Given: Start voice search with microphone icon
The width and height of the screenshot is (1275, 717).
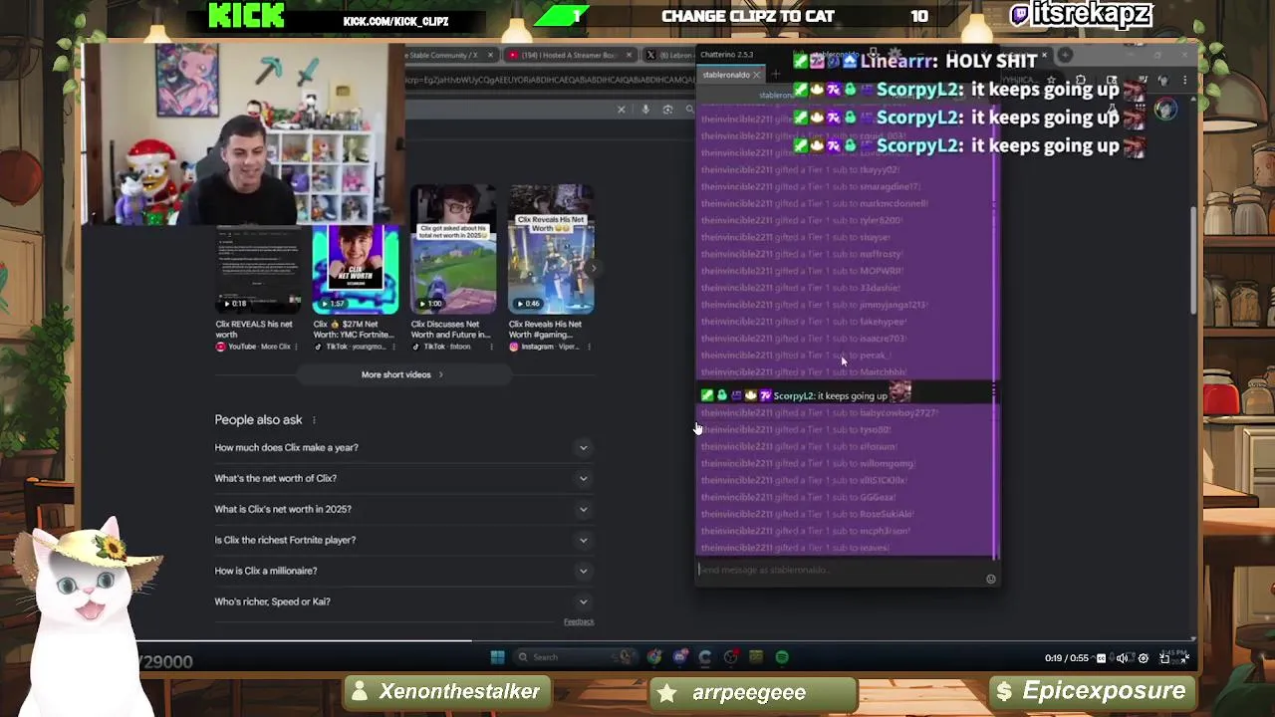Looking at the screenshot, I should (645, 109).
